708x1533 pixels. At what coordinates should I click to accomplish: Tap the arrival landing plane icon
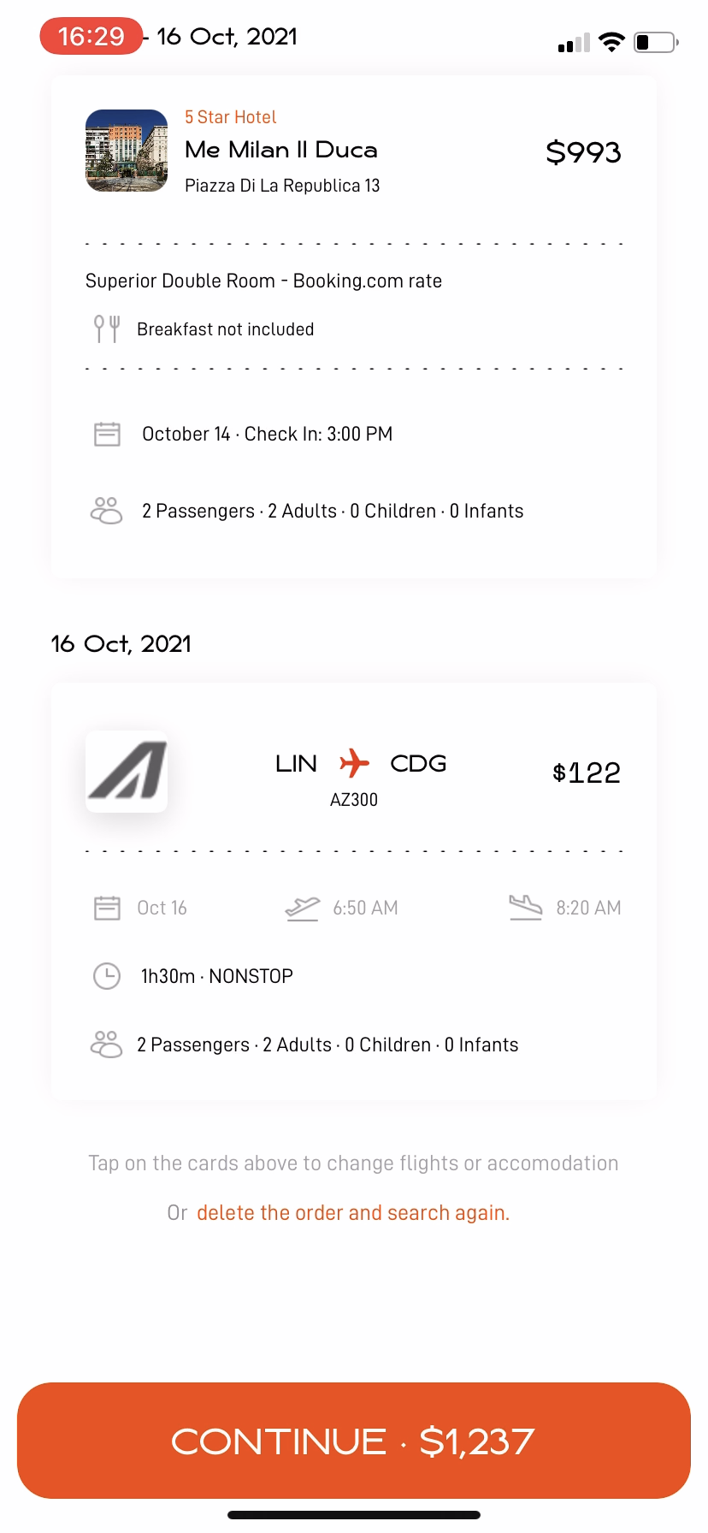point(526,907)
